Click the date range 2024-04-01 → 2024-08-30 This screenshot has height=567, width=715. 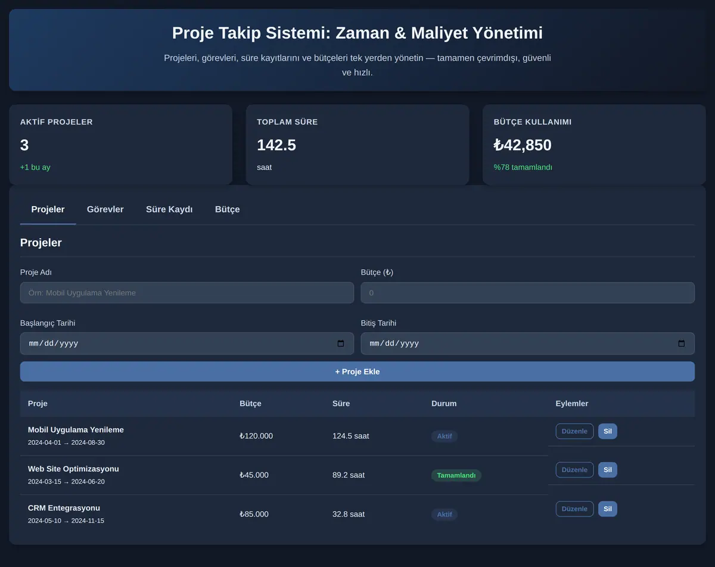pos(66,443)
